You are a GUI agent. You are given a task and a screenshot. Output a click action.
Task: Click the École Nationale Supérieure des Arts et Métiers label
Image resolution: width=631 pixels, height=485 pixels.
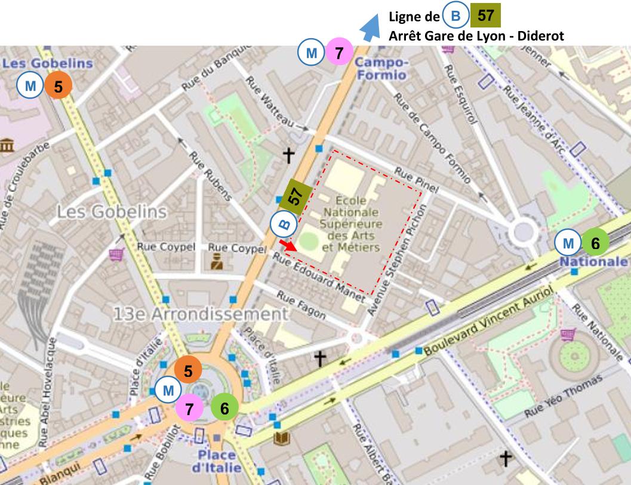[349, 223]
